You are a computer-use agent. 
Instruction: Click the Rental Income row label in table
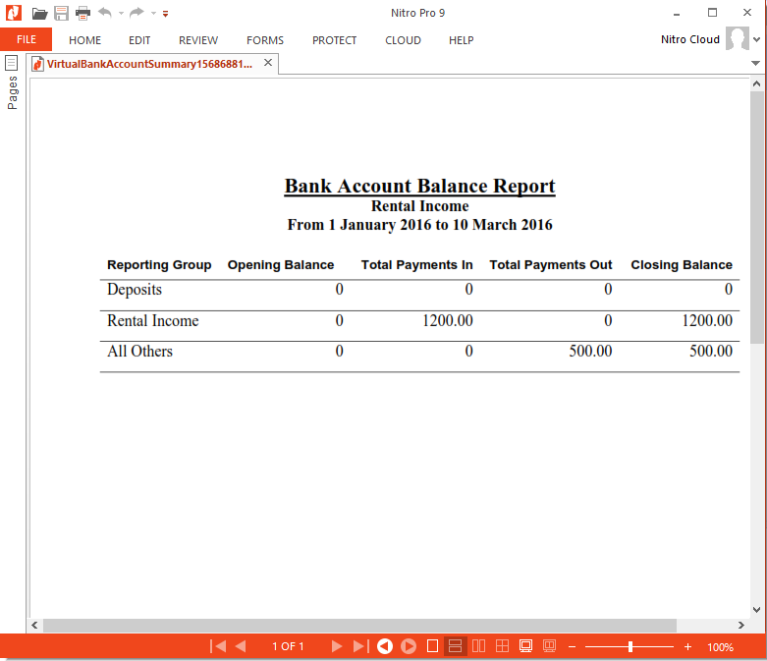[x=153, y=320]
